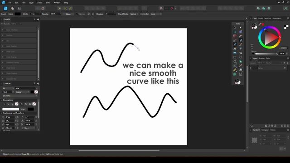Screen dimensions: 290x163
Task: Toggle the Stabiliser checkbox
Action: pyautogui.click(x=77, y=14)
